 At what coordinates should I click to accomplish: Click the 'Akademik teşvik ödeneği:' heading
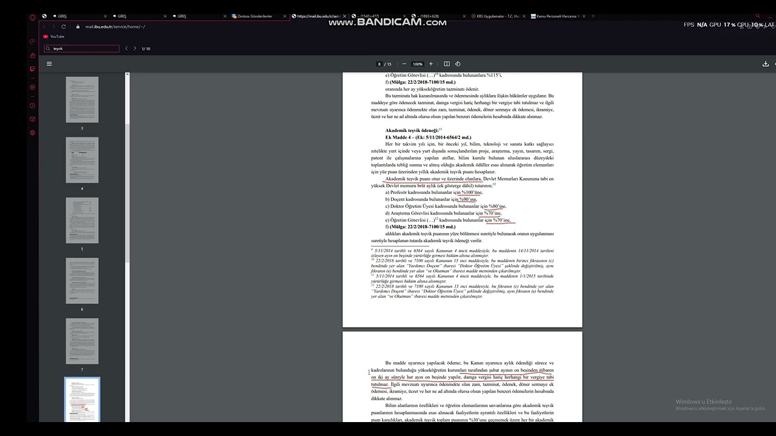point(412,130)
